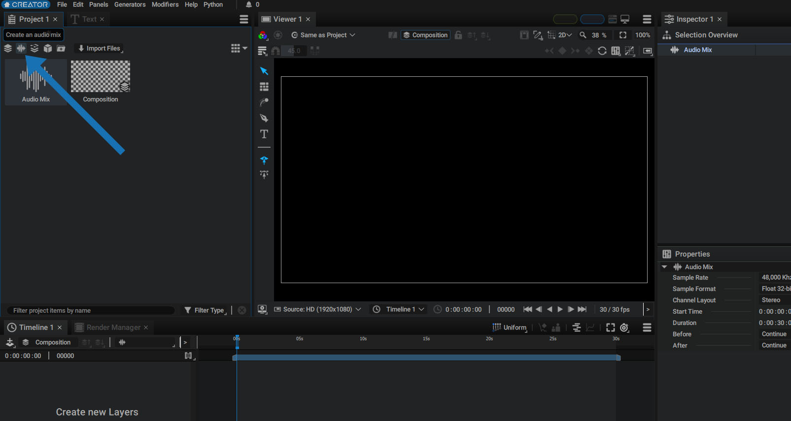Select the Composition thumbnail in Project
Viewport: 791px width, 421px height.
coord(101,82)
